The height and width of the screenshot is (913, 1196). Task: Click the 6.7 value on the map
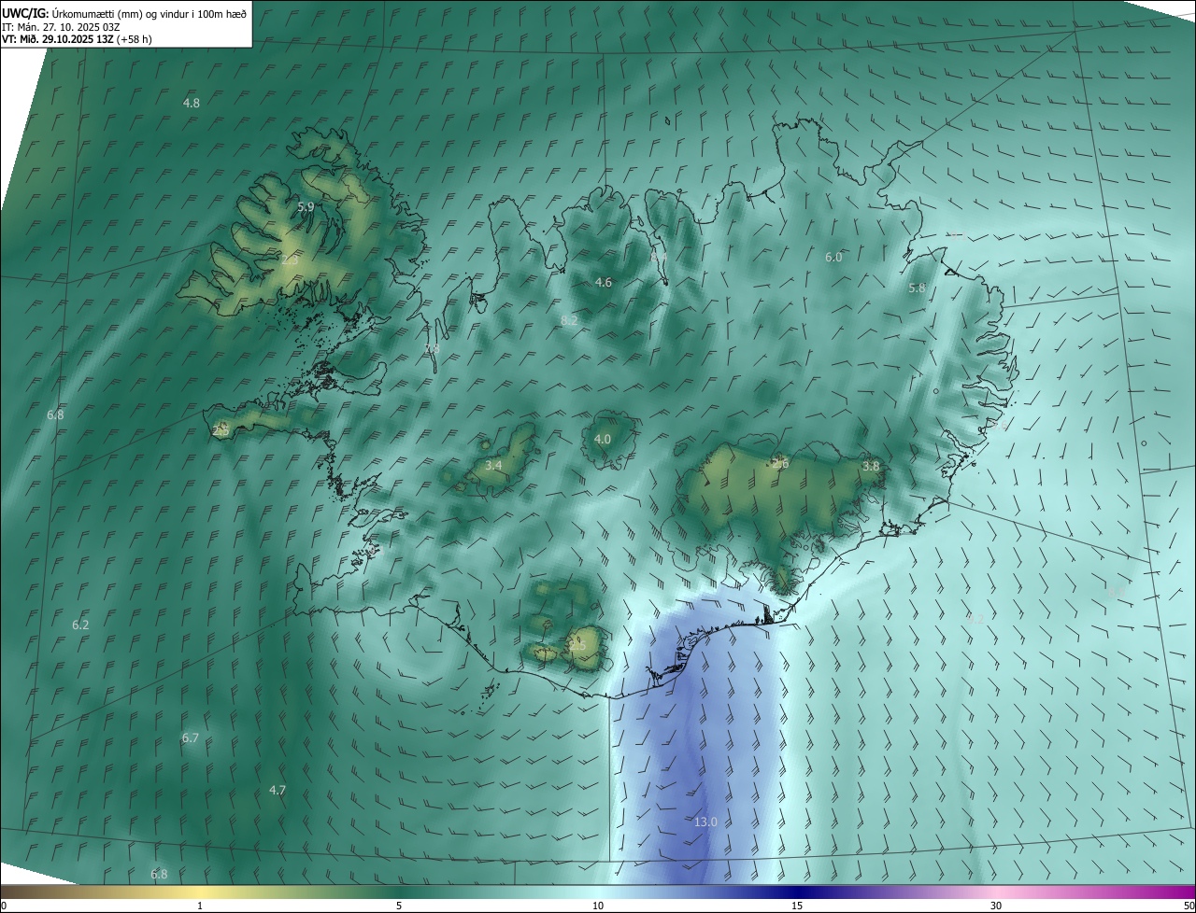click(x=191, y=737)
